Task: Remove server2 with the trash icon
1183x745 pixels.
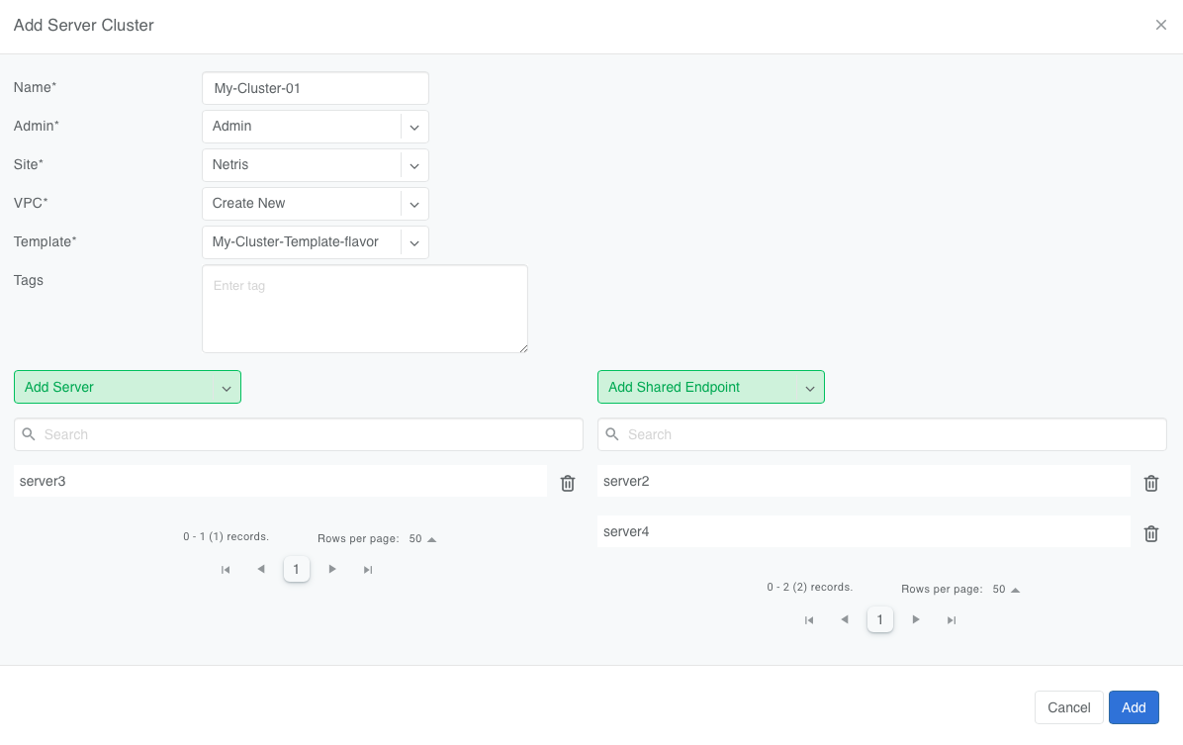Action: pyautogui.click(x=1150, y=483)
